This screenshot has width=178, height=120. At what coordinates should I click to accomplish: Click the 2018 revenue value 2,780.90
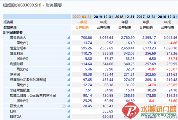click(128, 38)
